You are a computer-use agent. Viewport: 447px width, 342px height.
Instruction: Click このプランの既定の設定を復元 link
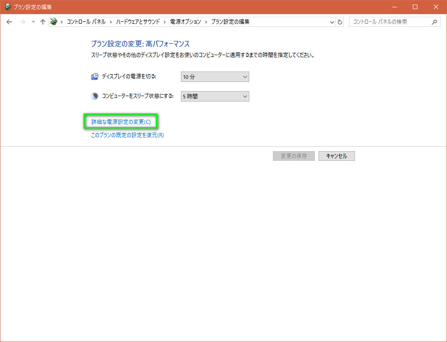click(127, 135)
